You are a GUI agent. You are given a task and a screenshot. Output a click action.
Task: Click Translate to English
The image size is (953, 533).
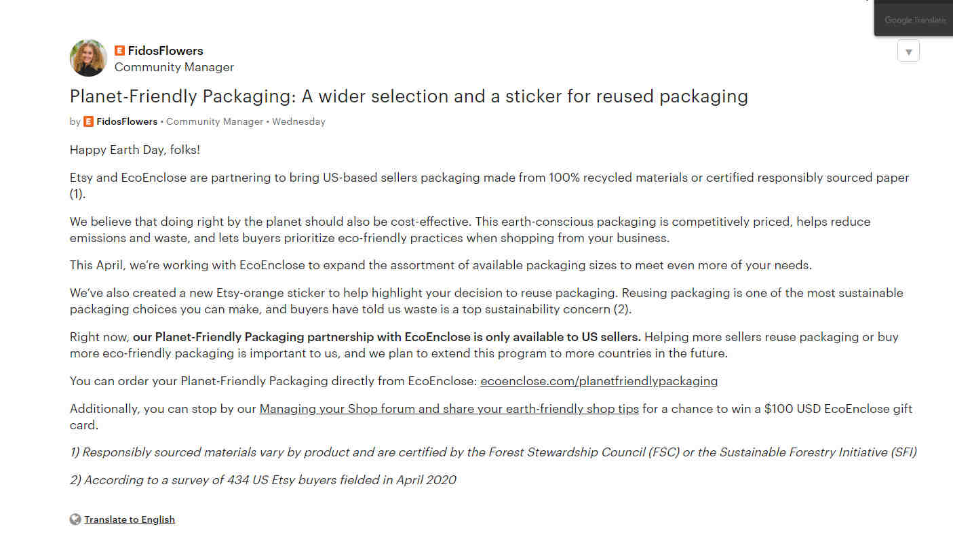point(130,519)
